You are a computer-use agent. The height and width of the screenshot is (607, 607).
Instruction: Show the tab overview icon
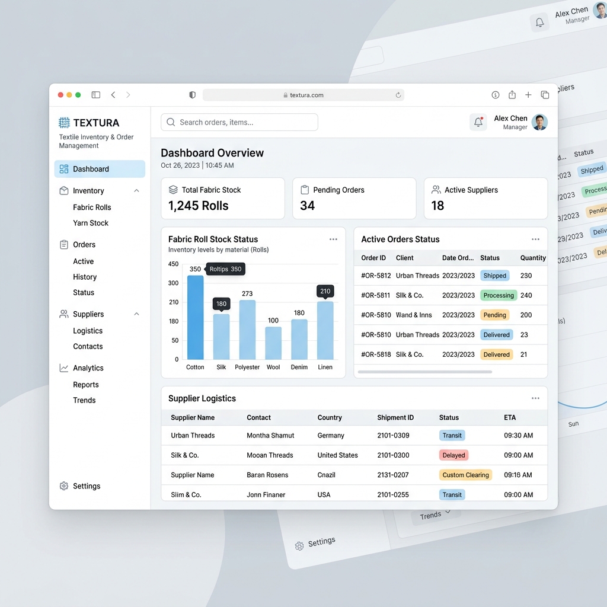tap(545, 95)
